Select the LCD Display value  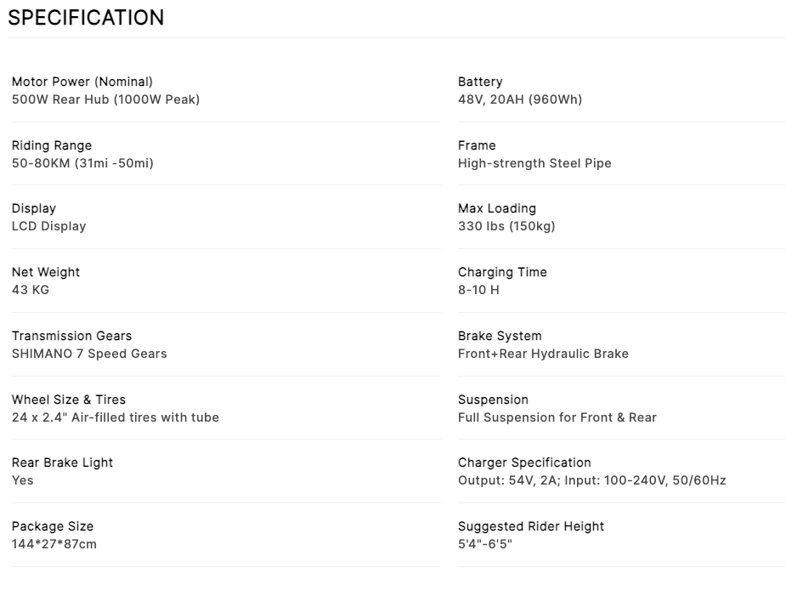pos(48,226)
